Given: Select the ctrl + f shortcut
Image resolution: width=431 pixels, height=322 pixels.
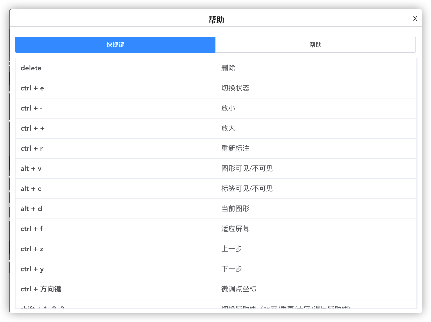Looking at the screenshot, I should 116,229.
